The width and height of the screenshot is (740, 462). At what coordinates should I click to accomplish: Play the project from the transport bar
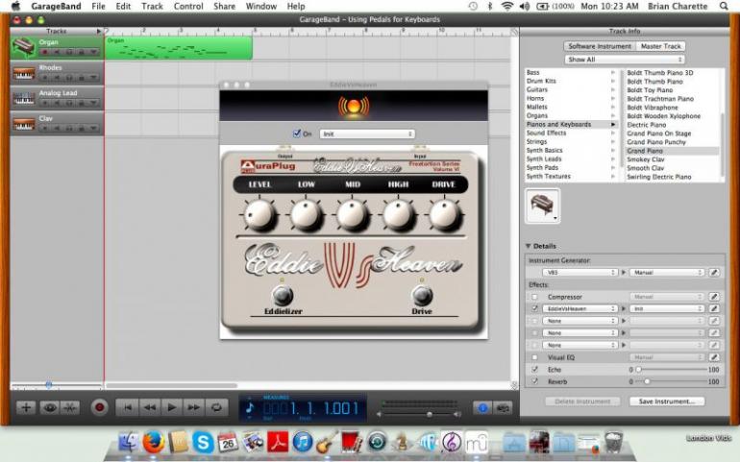point(172,407)
